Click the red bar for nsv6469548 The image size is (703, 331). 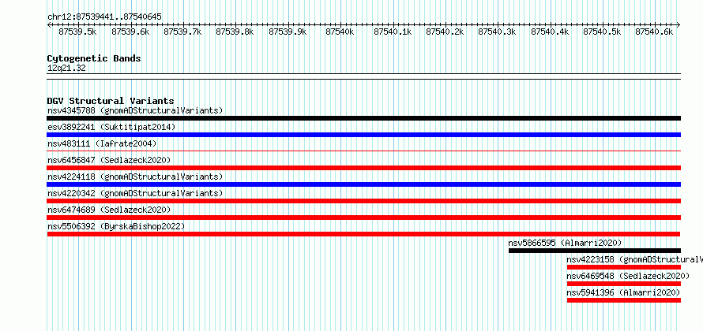pos(624,284)
